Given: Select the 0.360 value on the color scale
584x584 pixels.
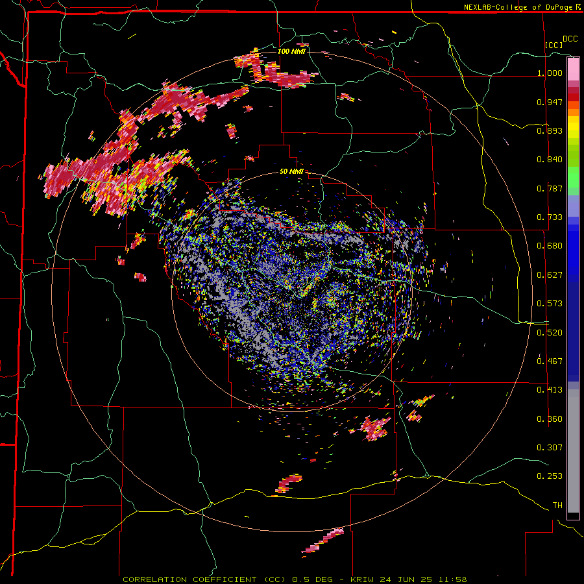Looking at the screenshot, I should point(550,419).
